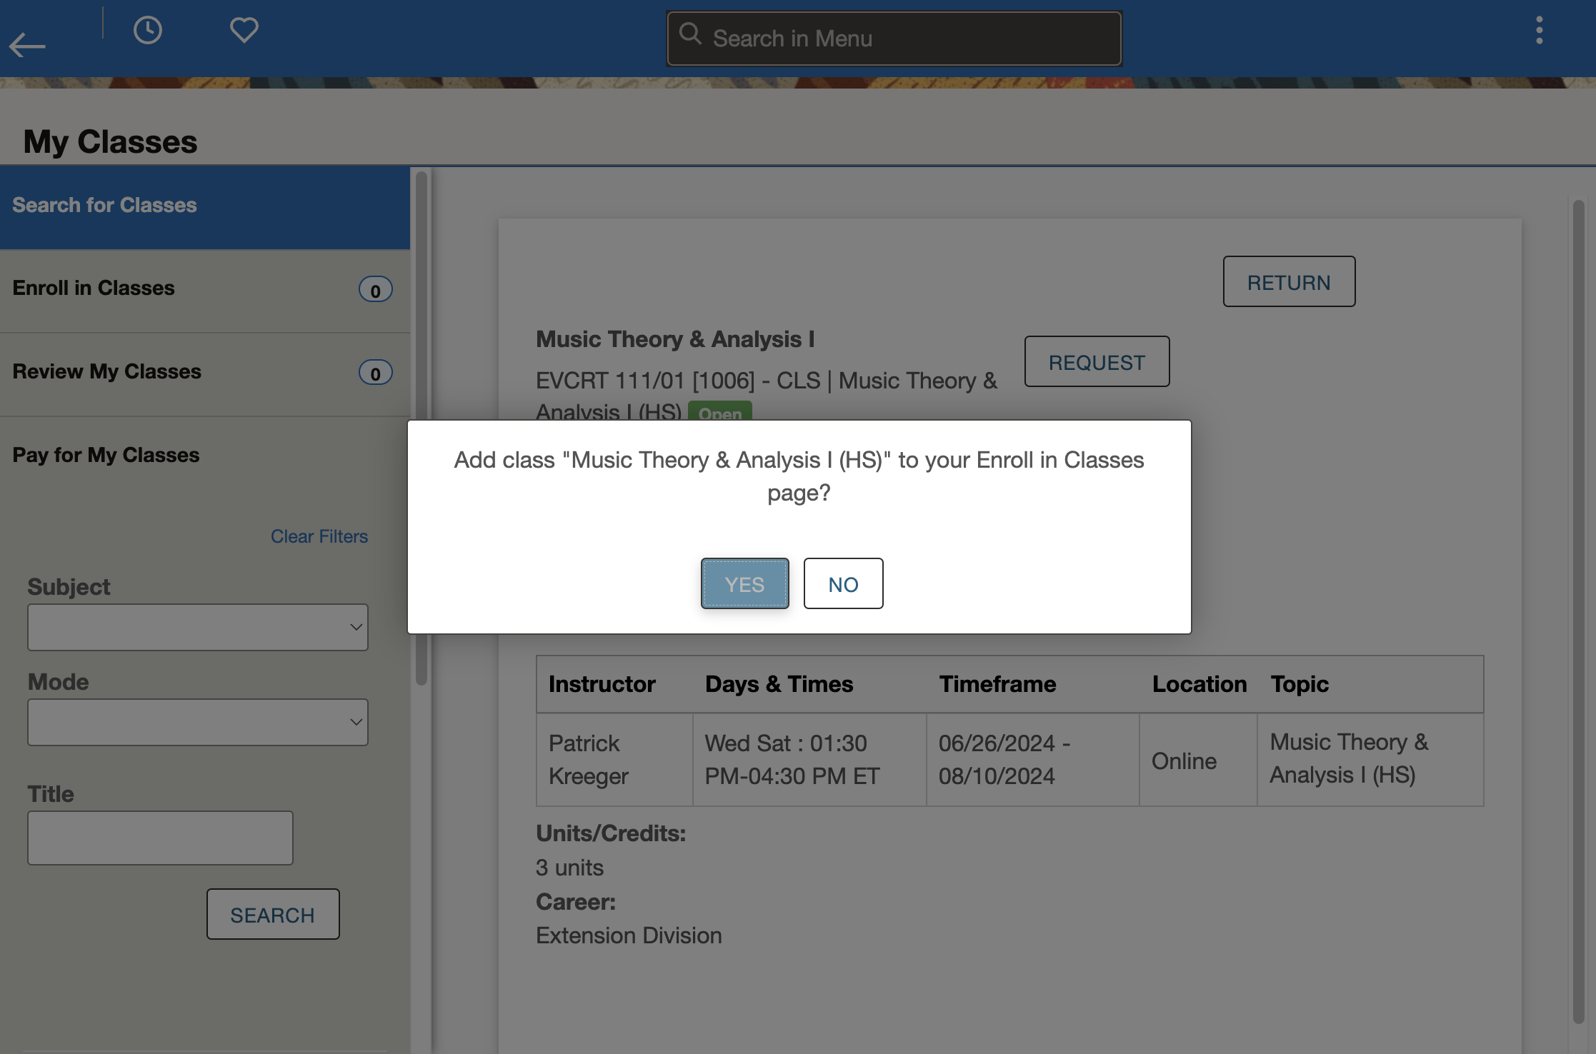
Task: Decline with the NO button
Action: 843,583
